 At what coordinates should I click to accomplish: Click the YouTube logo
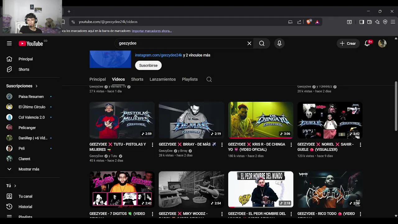pyautogui.click(x=30, y=44)
